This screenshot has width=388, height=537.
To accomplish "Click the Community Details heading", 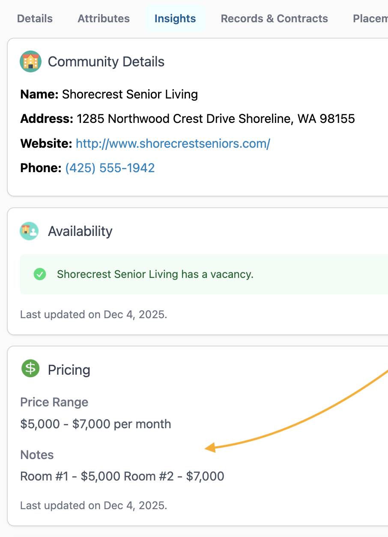I will 106,62.
